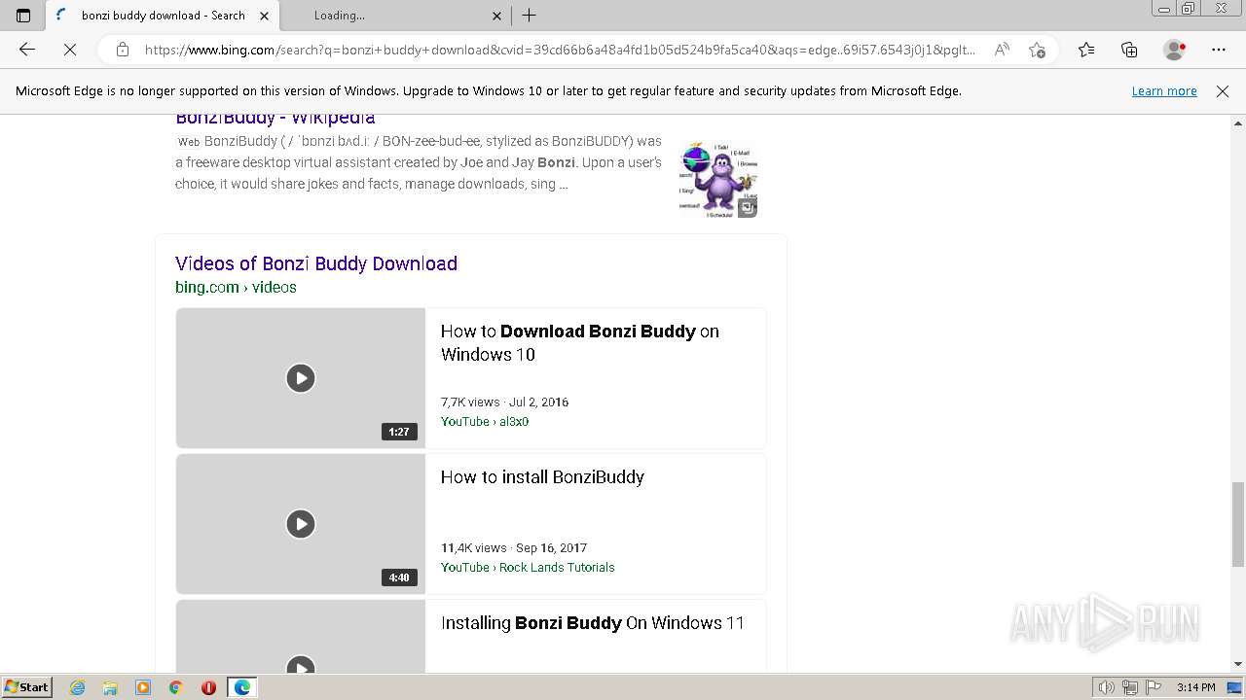
Task: Launch Opera browser from taskbar
Action: click(208, 687)
